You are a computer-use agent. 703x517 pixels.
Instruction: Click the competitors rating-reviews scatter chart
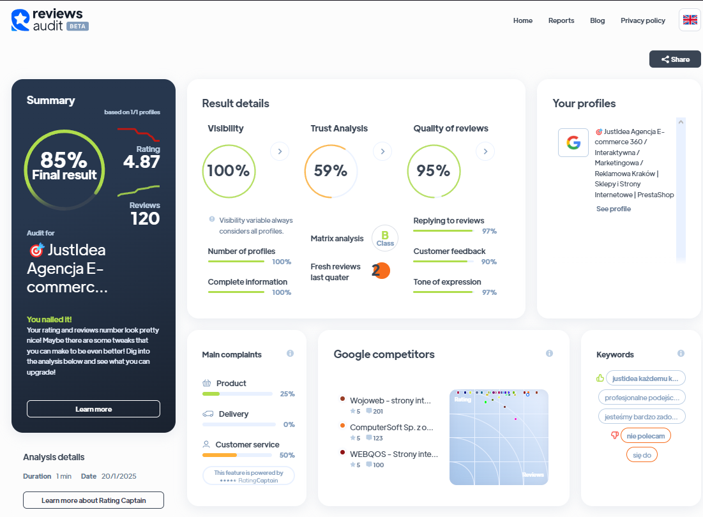499,437
